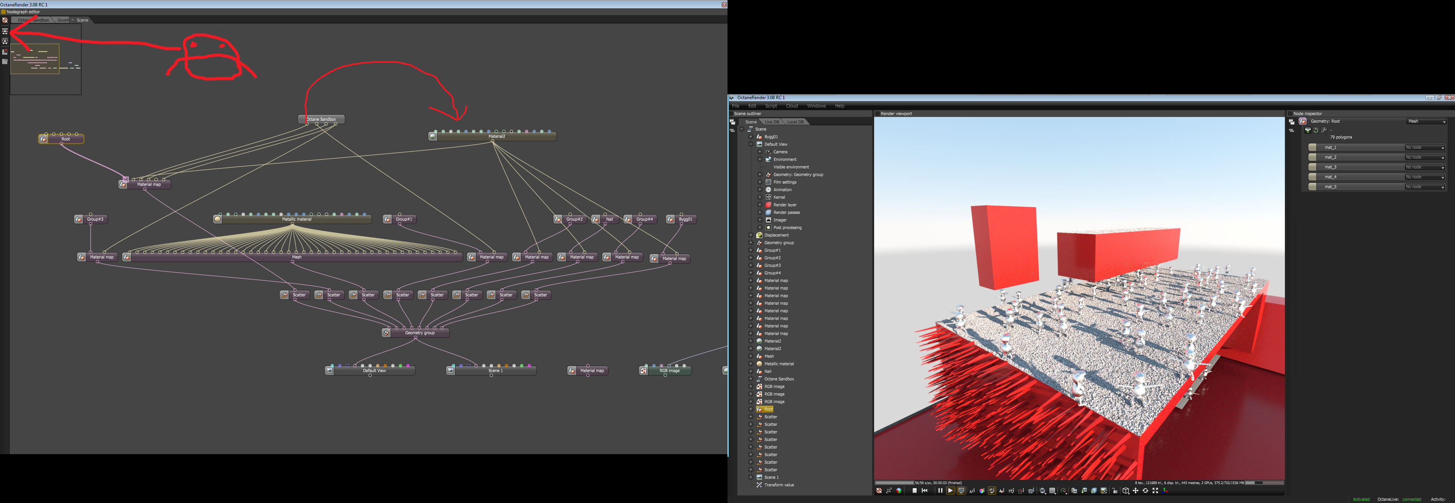Image resolution: width=1455 pixels, height=503 pixels.
Task: Expand the Kernel tree item
Action: coord(760,197)
